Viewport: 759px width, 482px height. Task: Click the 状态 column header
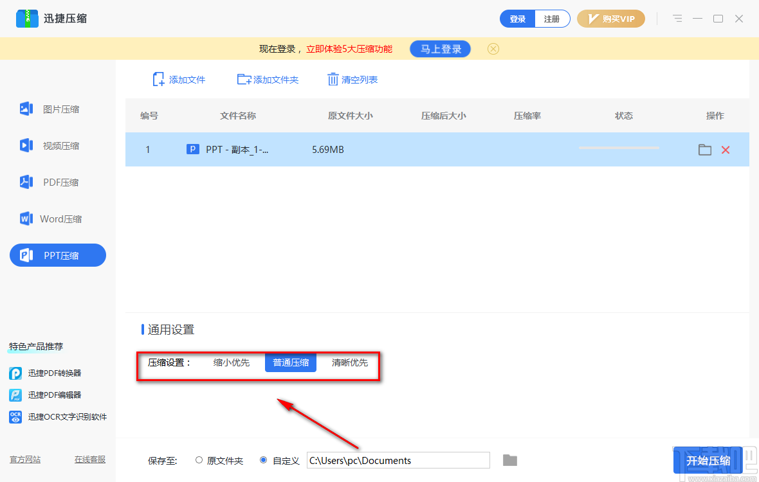tap(623, 116)
